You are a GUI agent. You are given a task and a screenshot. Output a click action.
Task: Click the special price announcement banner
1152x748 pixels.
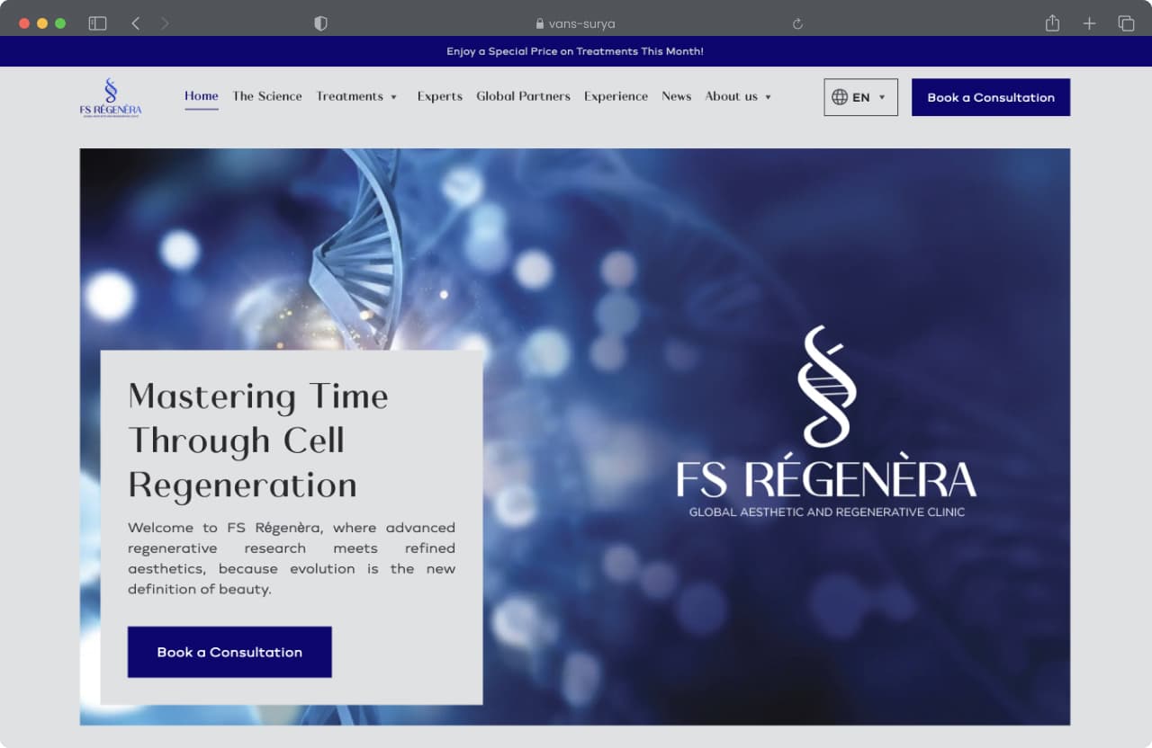click(576, 51)
